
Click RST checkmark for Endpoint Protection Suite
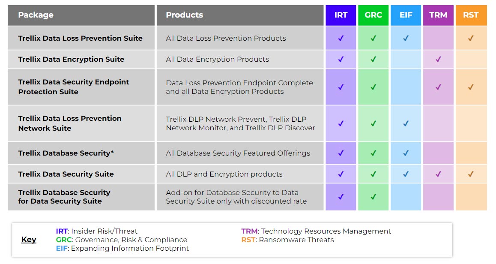pos(471,87)
